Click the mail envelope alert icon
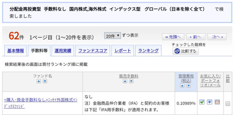The width and height of the screenshot is (237, 115). coord(217,102)
